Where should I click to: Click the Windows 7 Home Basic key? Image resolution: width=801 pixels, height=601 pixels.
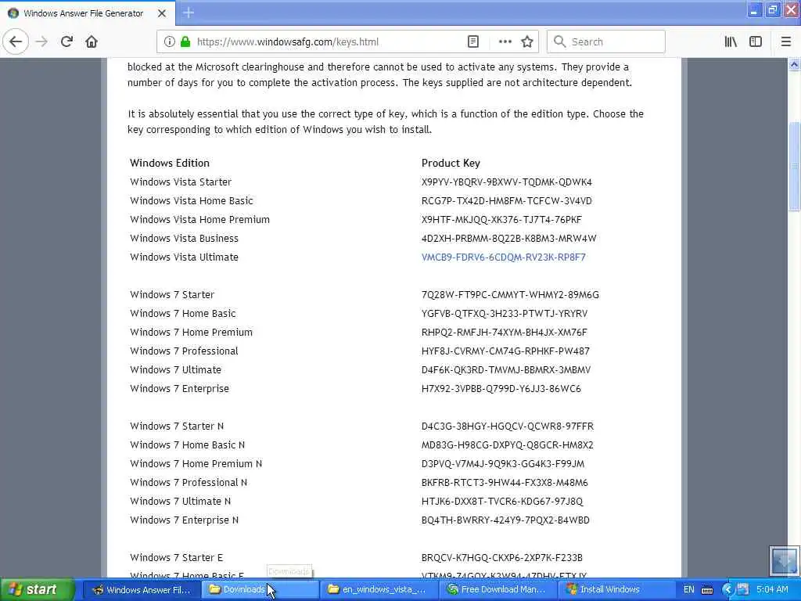[505, 314]
